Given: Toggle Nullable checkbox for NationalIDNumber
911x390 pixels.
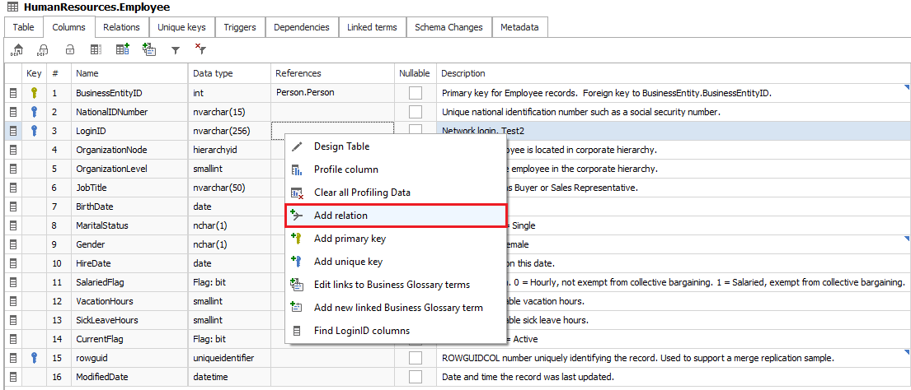Looking at the screenshot, I should (x=416, y=112).
